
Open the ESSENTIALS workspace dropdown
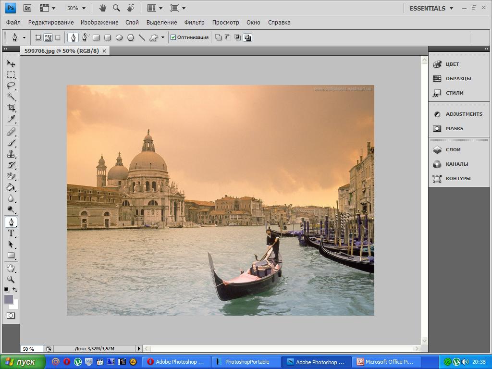[431, 8]
